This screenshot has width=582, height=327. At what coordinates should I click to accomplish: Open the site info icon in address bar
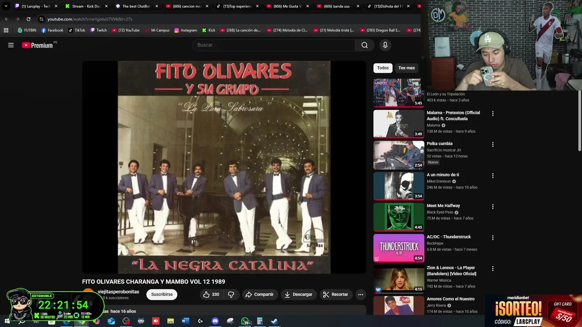click(41, 19)
